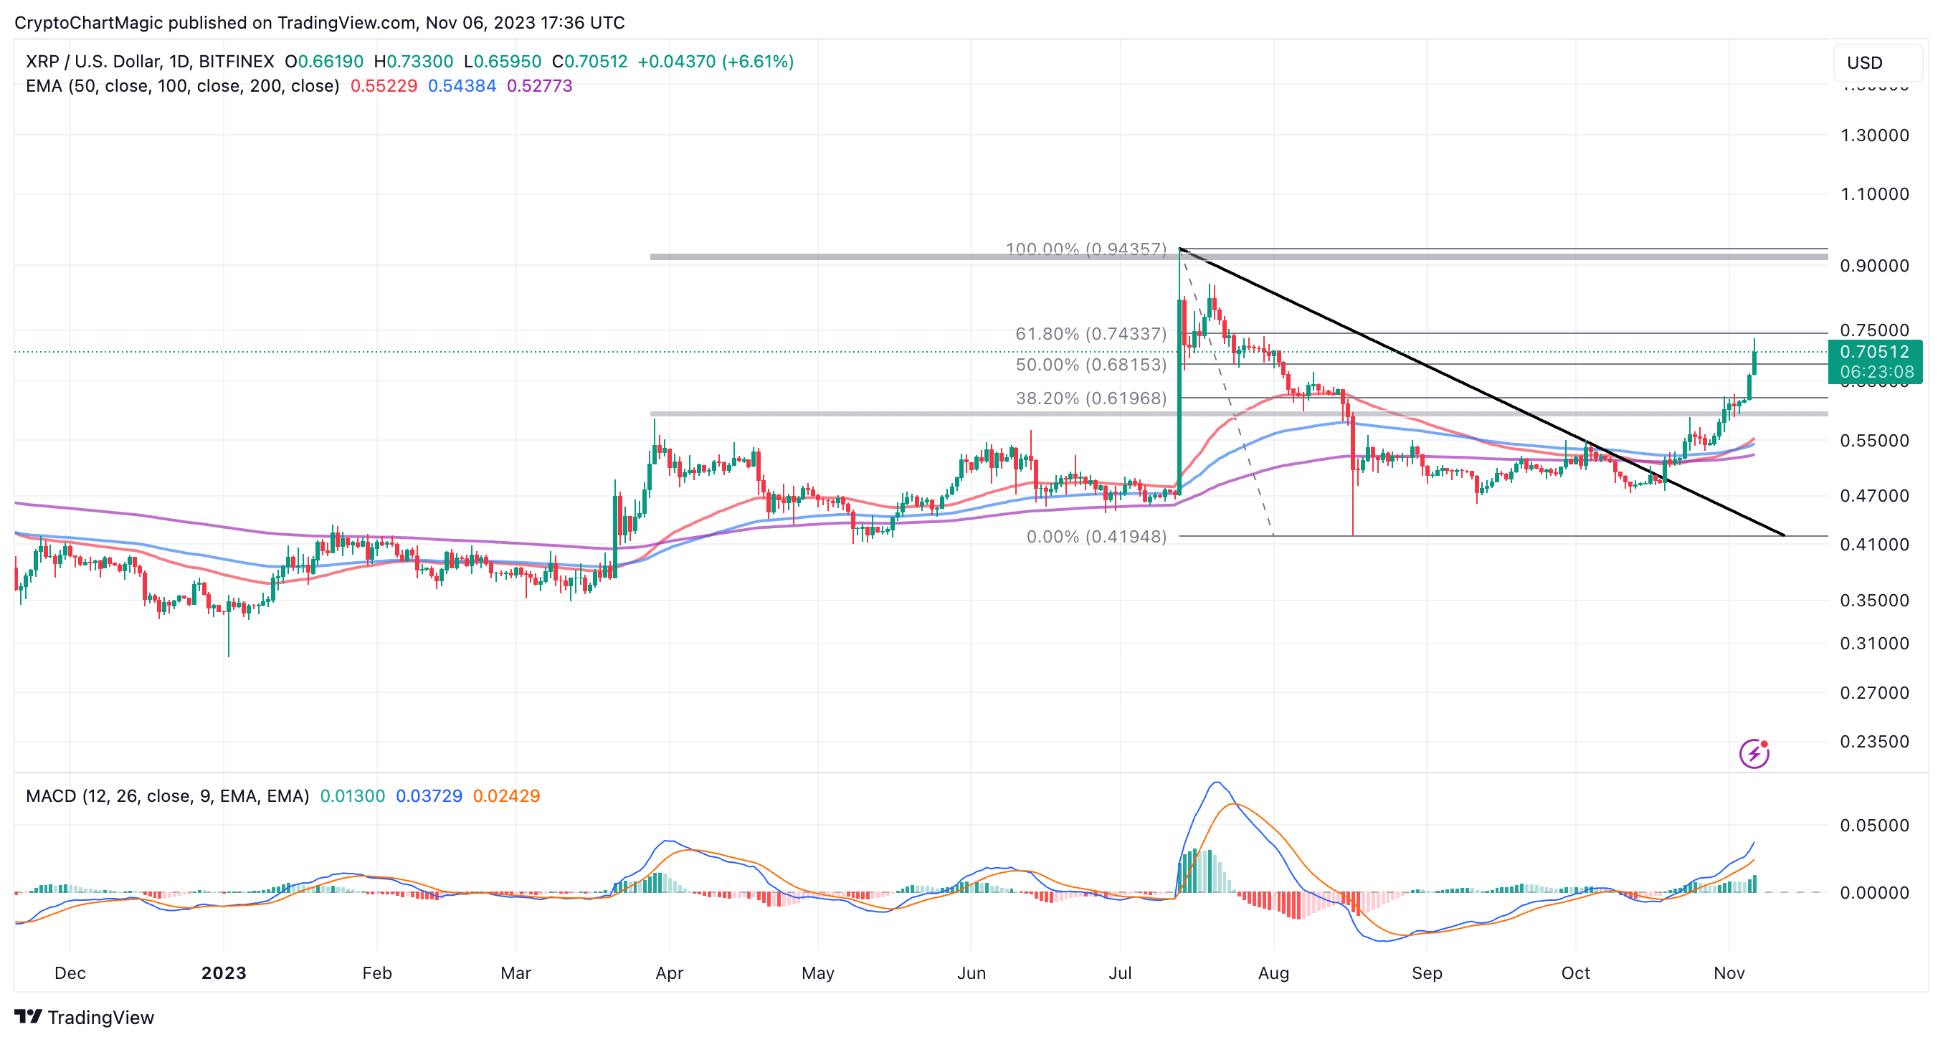The width and height of the screenshot is (1943, 1042).
Task: Select the 61.80% Fibonacci level label
Action: click(x=1090, y=333)
